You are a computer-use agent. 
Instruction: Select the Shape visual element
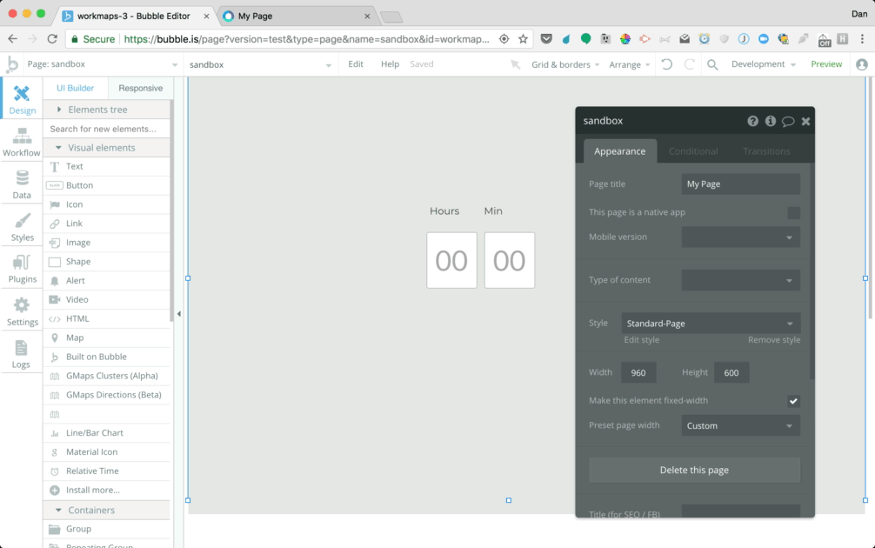107,261
